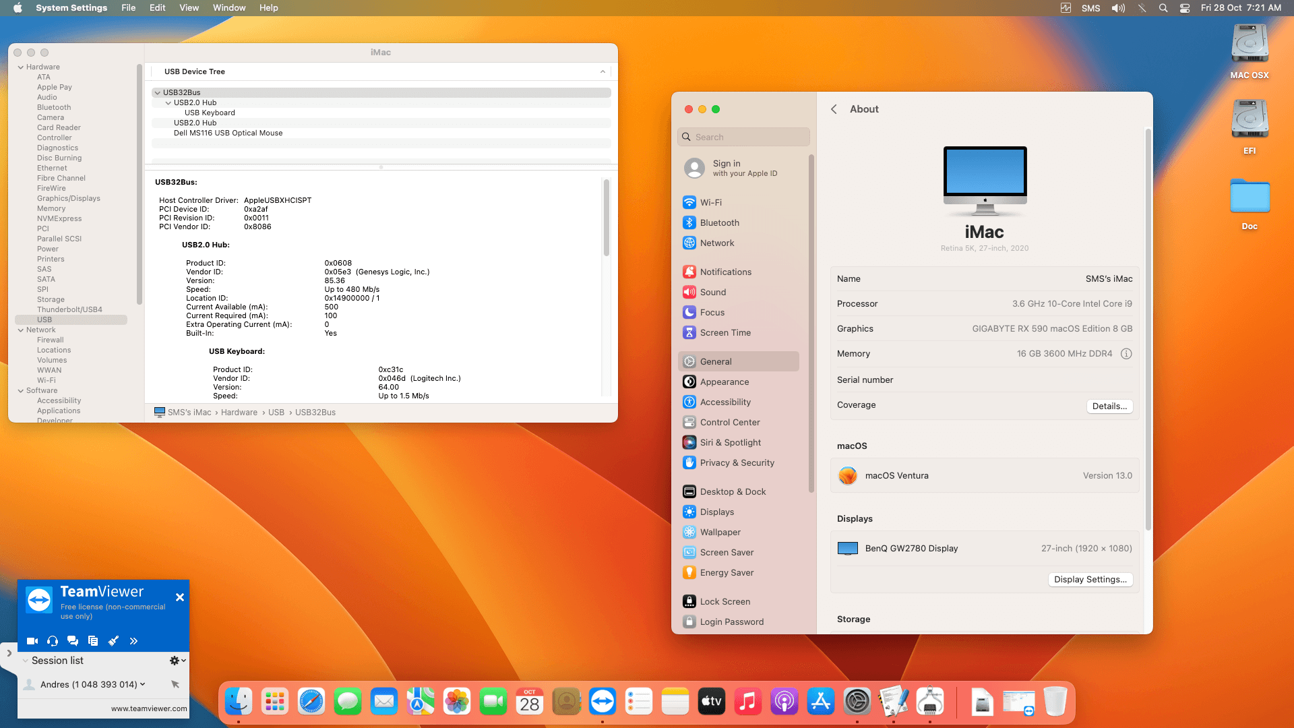
Task: Start a video call in TeamViewer
Action: [x=32, y=641]
